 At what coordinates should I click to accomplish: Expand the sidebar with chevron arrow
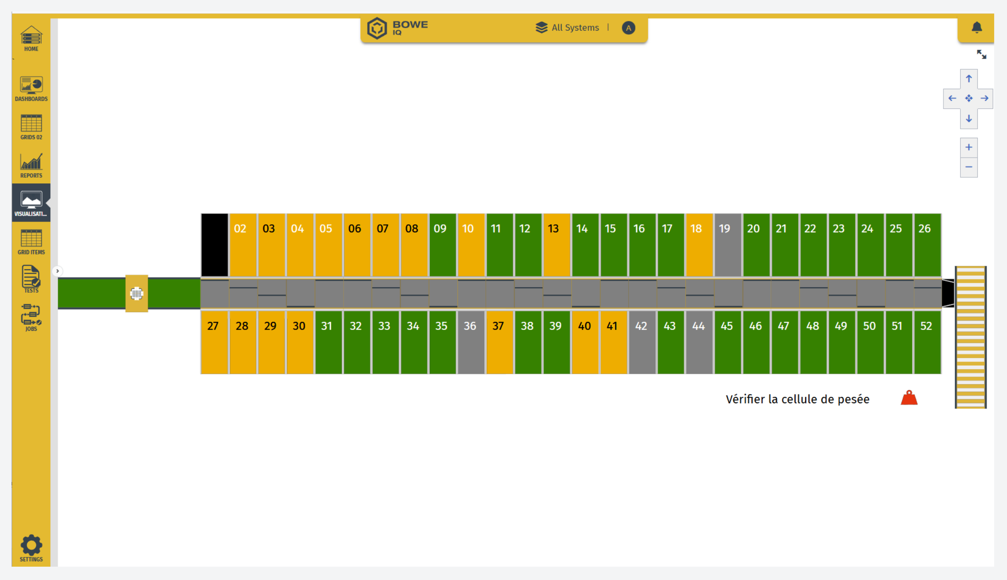(57, 271)
